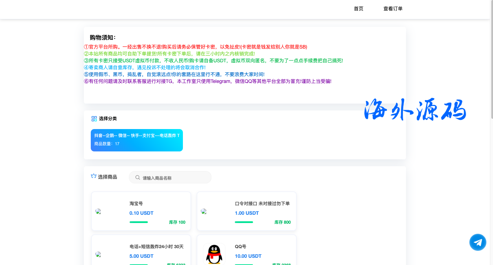Click the broken image icon on 淘宝号 card
The width and height of the screenshot is (493, 265).
click(x=98, y=211)
